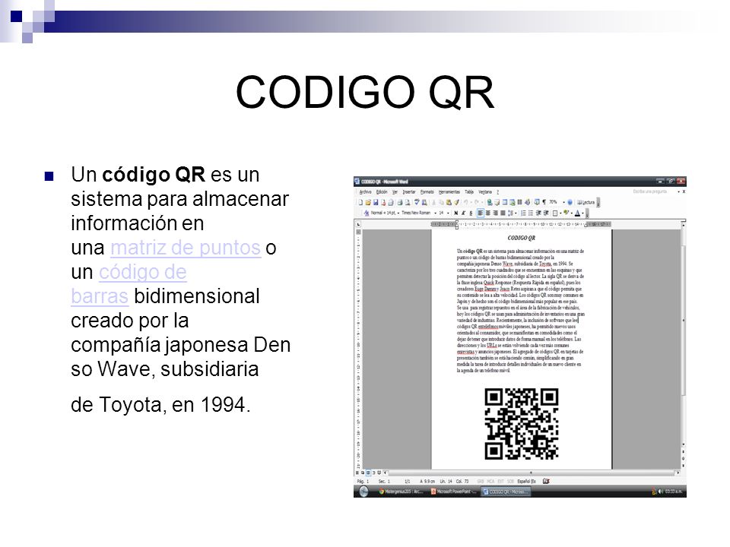This screenshot has width=730, height=547.
Task: Click the QR code image in the document
Action: tap(522, 424)
